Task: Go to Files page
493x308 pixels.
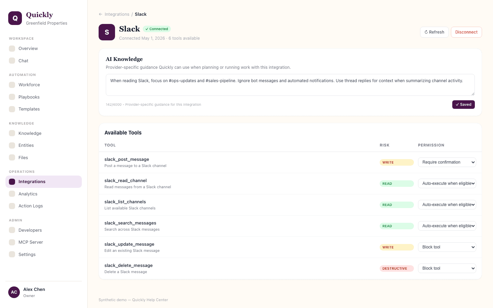Action: [43, 157]
